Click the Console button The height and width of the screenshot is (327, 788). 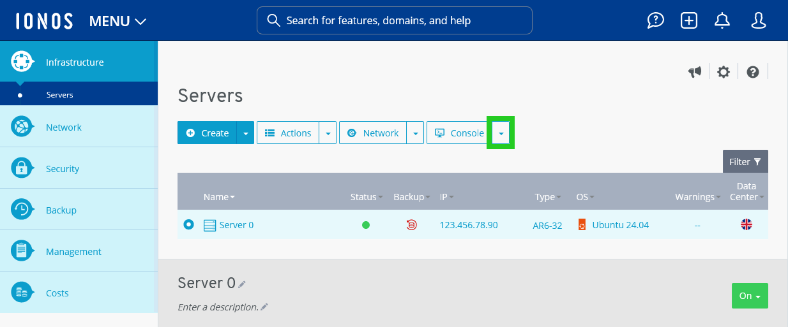click(458, 133)
